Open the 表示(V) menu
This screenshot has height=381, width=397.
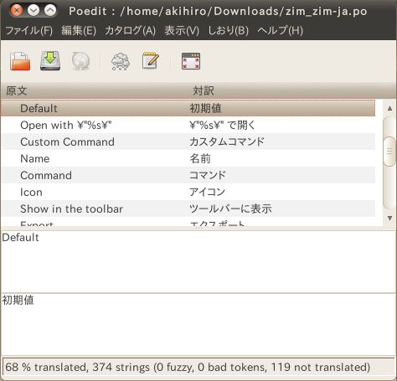pos(182,30)
